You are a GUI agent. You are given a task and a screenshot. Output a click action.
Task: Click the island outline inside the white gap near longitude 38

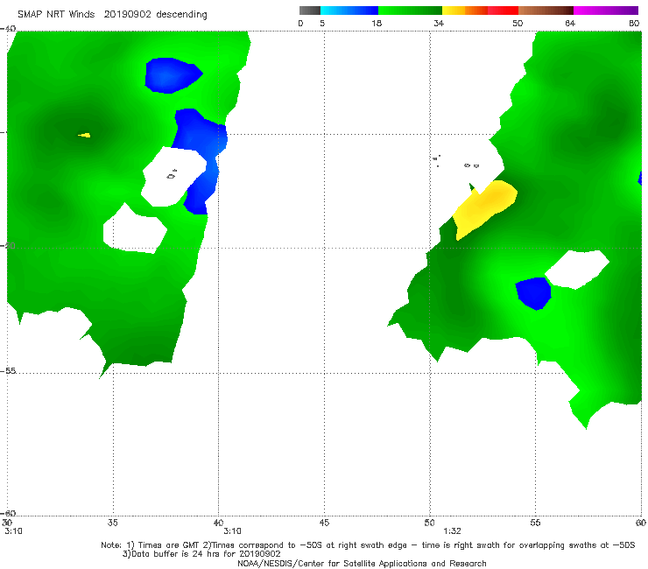(x=172, y=175)
